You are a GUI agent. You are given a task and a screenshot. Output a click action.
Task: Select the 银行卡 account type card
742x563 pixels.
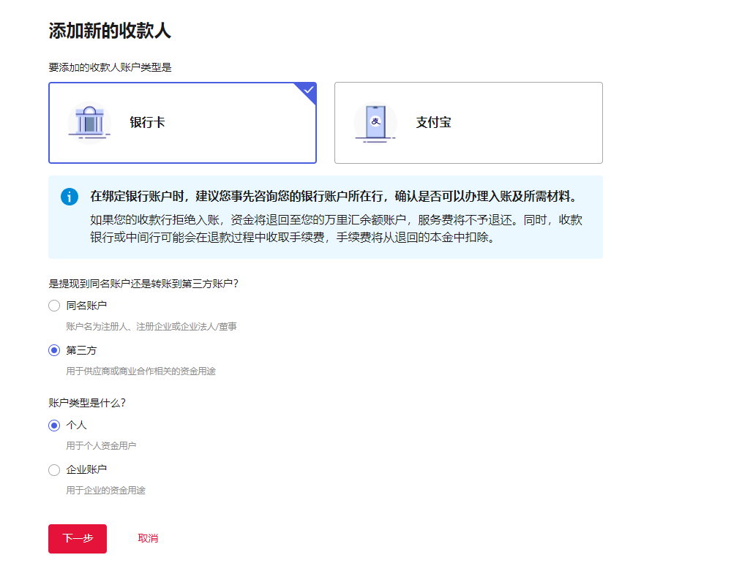182,122
